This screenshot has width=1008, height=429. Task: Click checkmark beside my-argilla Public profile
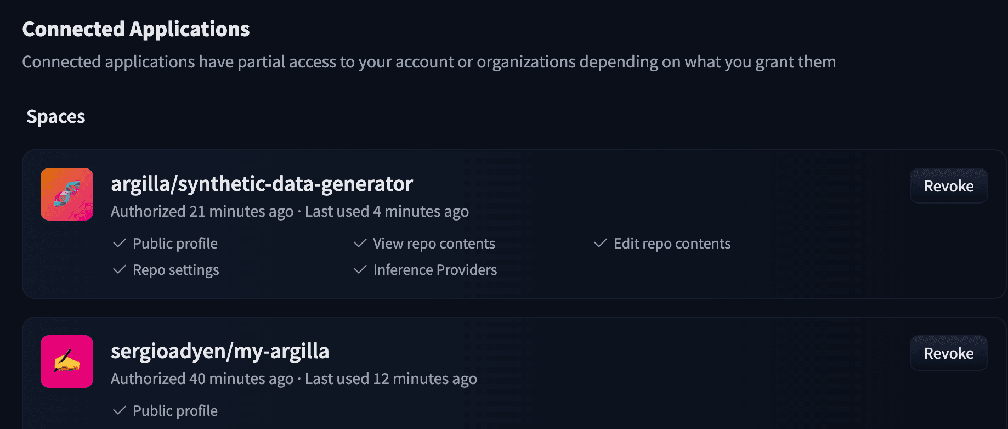120,410
